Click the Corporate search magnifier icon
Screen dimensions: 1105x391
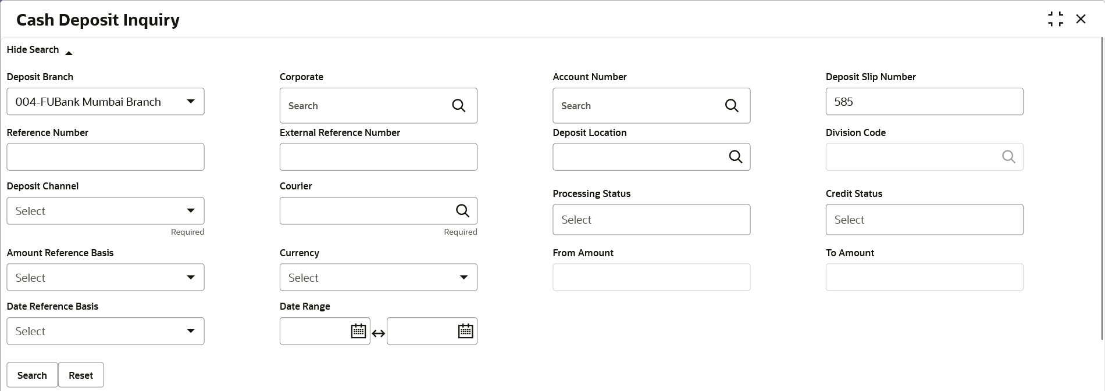459,106
